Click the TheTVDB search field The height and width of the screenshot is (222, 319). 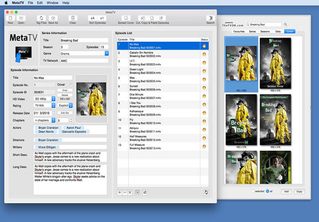coord(263,24)
